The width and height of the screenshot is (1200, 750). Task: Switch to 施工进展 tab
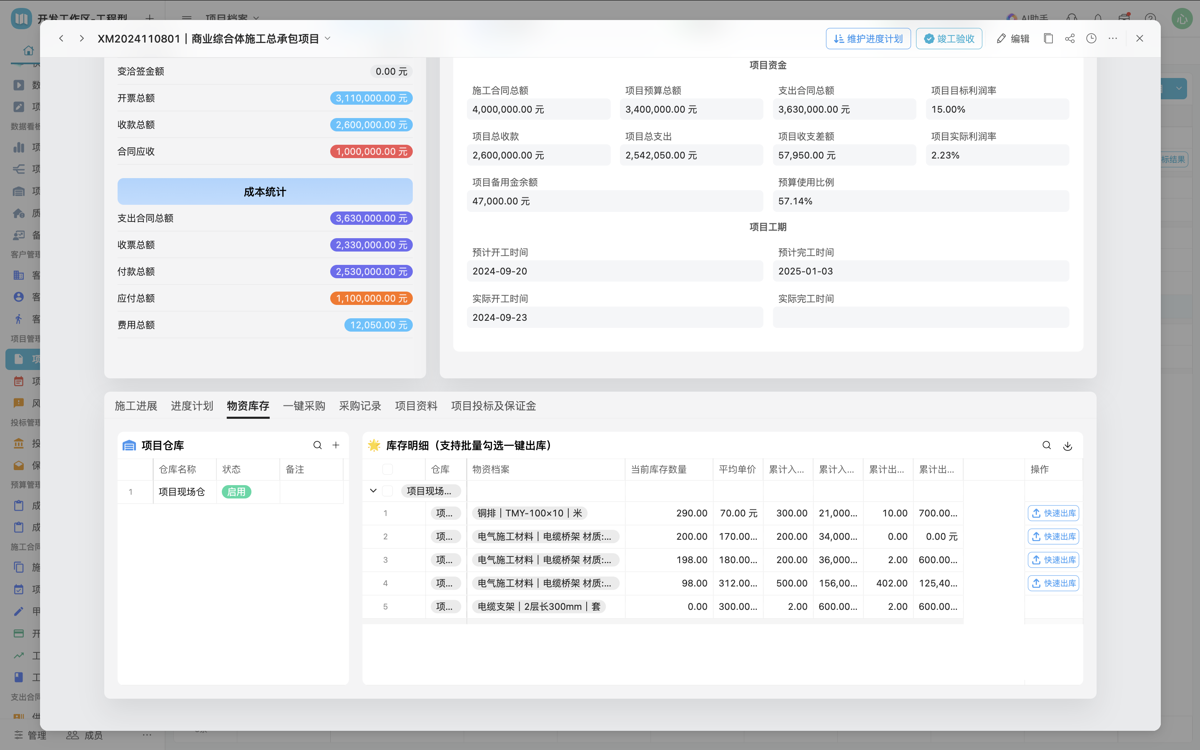click(x=136, y=406)
